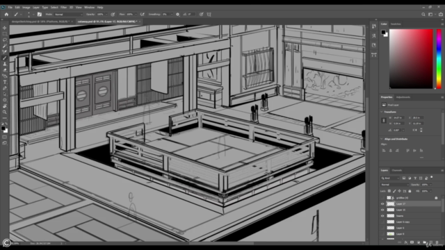This screenshot has height=250, width=445.
Task: Open symmetry paint options icon
Action: click(209, 14)
